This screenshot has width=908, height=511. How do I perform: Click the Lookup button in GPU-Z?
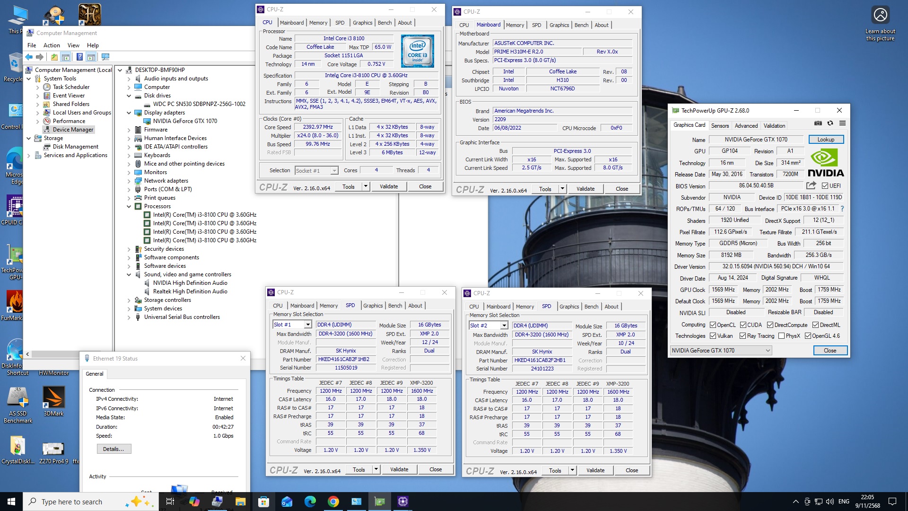point(826,140)
